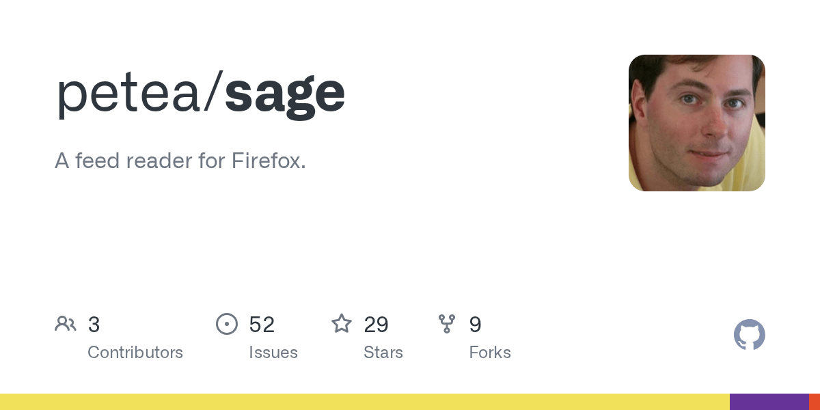
Task: Select the 'Issues' label
Action: pos(273,353)
